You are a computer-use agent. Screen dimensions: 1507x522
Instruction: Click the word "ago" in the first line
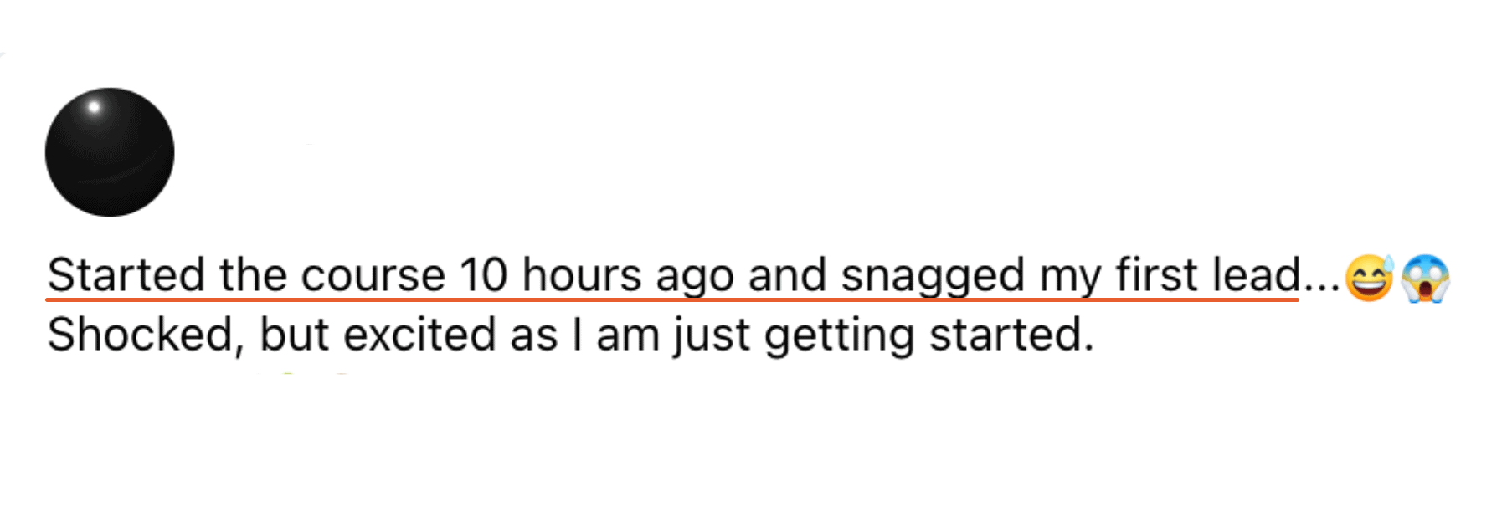tap(694, 280)
